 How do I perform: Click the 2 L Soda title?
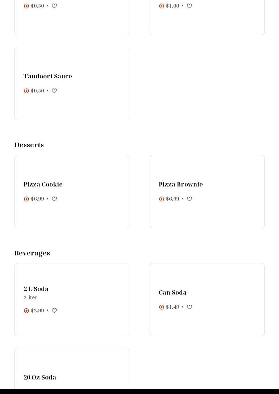[x=36, y=289]
